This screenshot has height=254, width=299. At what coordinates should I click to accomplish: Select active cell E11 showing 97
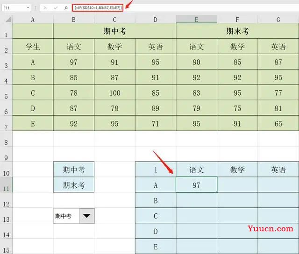(x=196, y=185)
